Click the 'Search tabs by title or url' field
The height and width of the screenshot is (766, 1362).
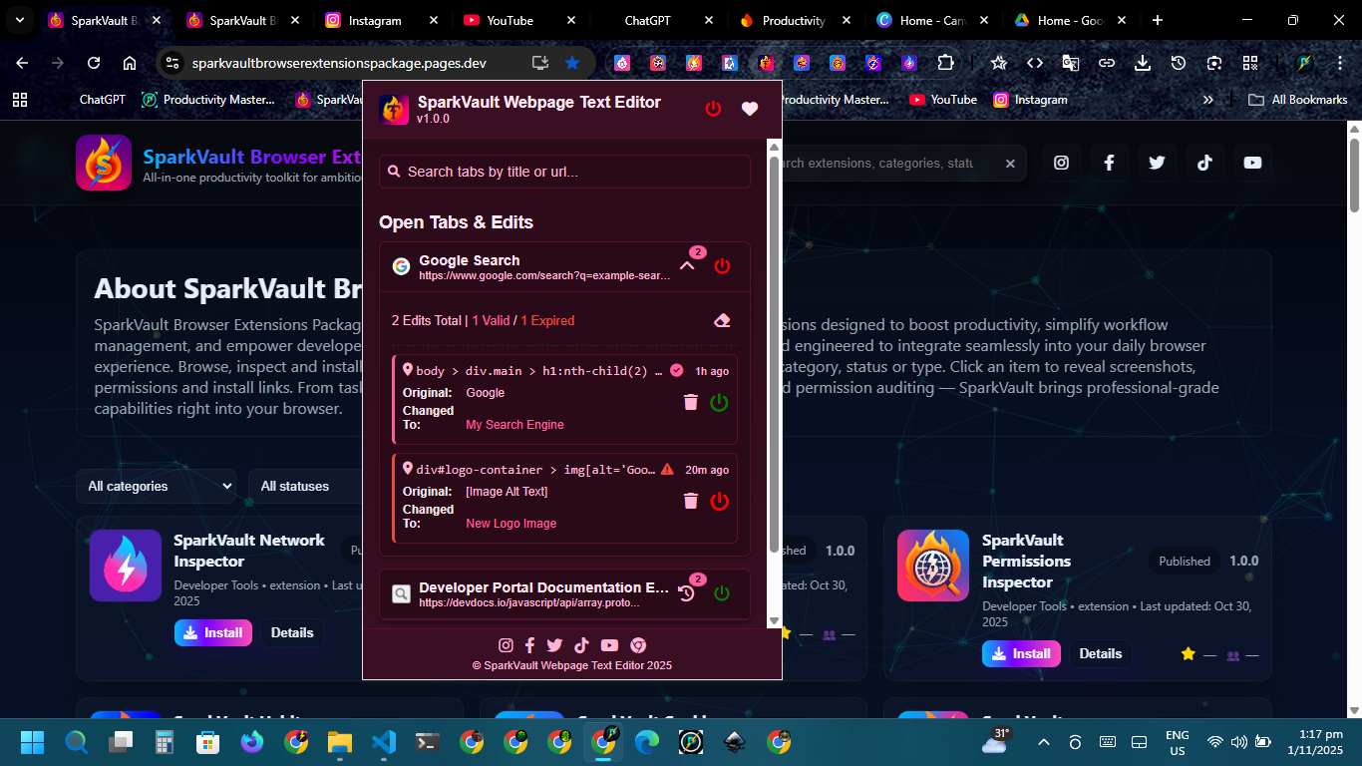click(564, 172)
